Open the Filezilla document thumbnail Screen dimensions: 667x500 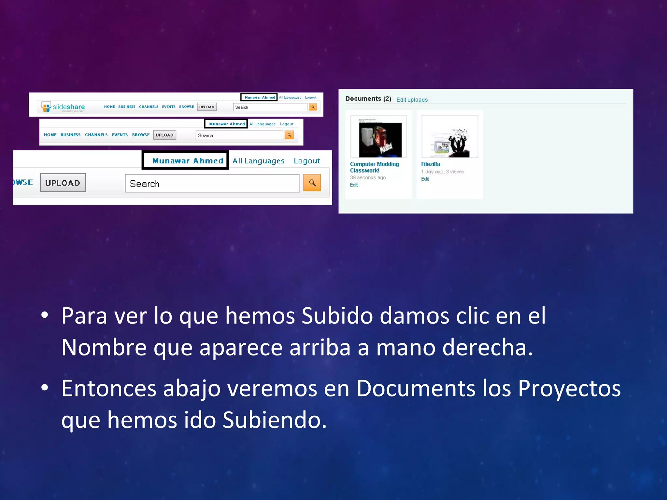pyautogui.click(x=450, y=136)
